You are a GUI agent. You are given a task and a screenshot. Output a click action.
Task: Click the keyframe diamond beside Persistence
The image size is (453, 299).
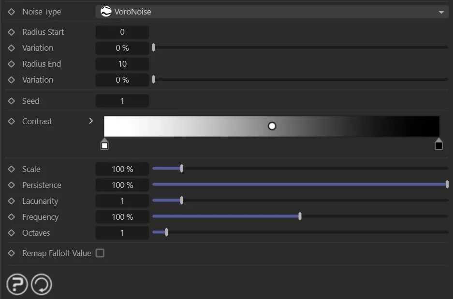click(12, 185)
